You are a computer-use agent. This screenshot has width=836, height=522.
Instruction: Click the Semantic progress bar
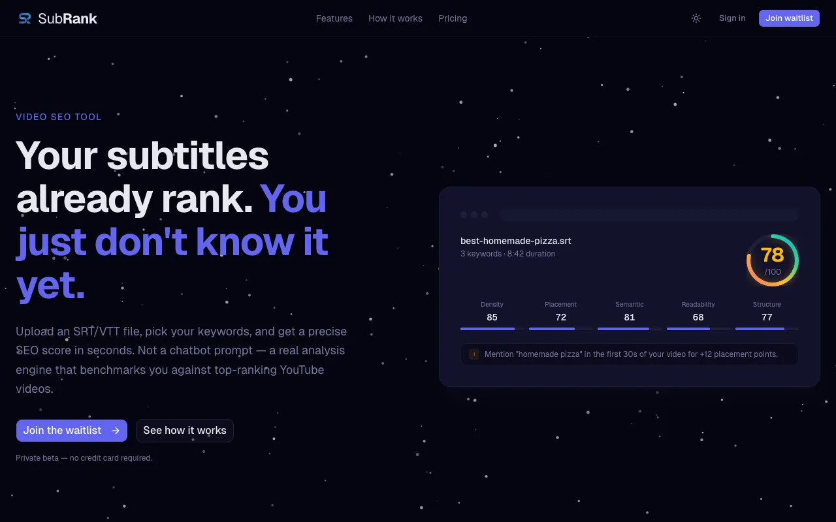tap(629, 329)
